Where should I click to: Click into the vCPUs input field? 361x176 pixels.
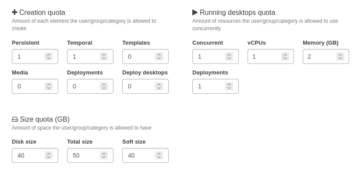[265, 56]
